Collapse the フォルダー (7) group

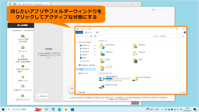[98, 41]
